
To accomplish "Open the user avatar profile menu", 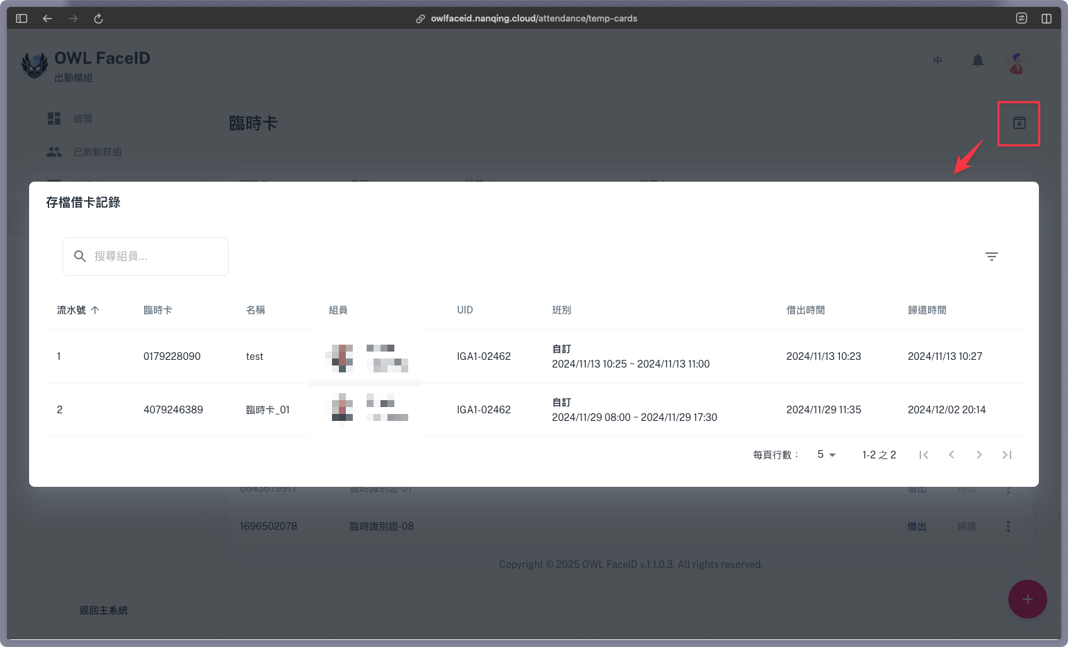I will click(x=1017, y=62).
